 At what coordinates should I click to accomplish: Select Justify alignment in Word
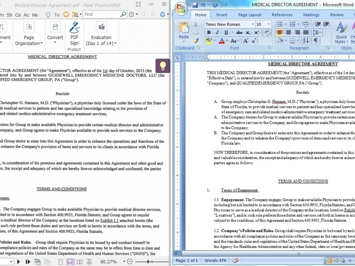pyautogui.click(x=306, y=32)
